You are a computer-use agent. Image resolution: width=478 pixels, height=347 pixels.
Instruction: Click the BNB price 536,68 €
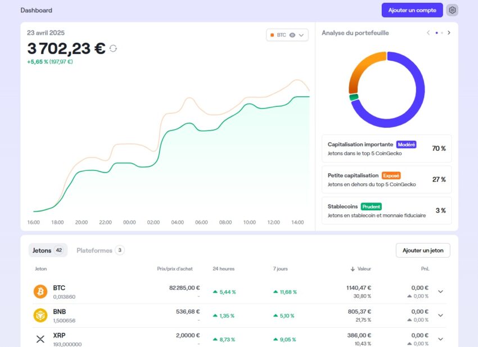click(x=188, y=312)
